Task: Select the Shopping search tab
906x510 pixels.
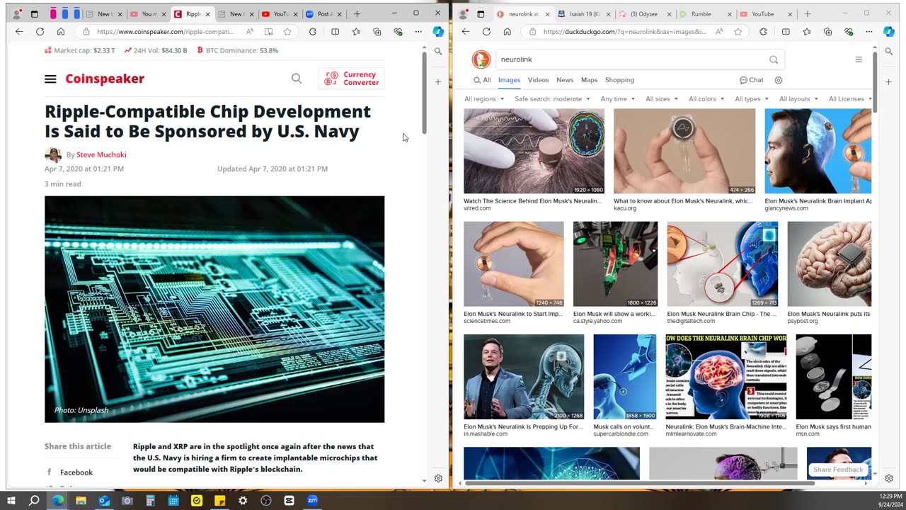Action: [x=619, y=80]
